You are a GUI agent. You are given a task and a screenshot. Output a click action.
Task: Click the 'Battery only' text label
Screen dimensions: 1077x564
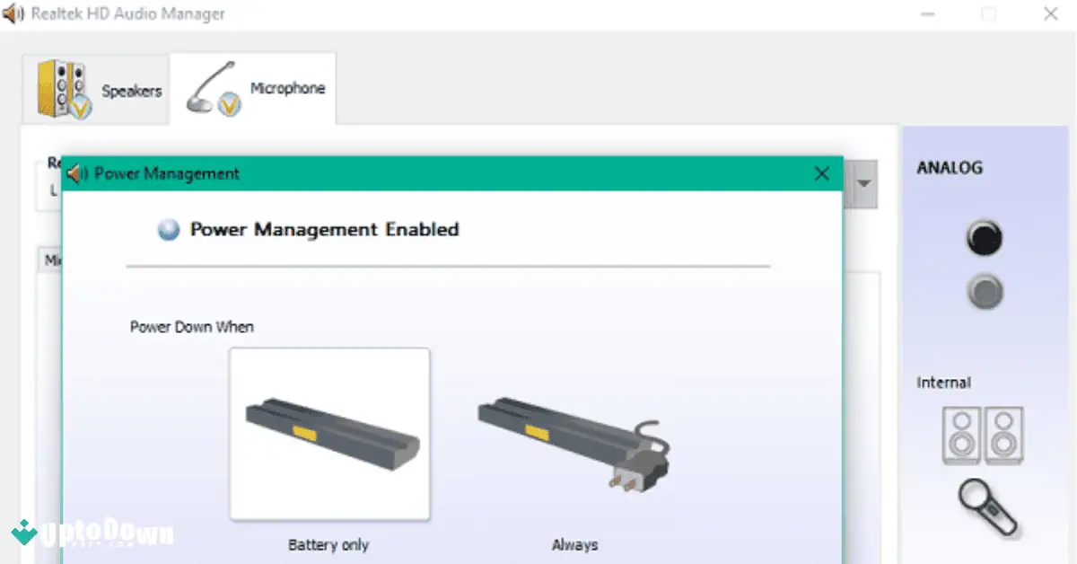coord(328,545)
